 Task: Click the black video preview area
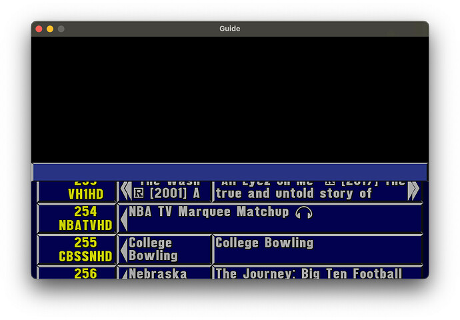point(229,99)
